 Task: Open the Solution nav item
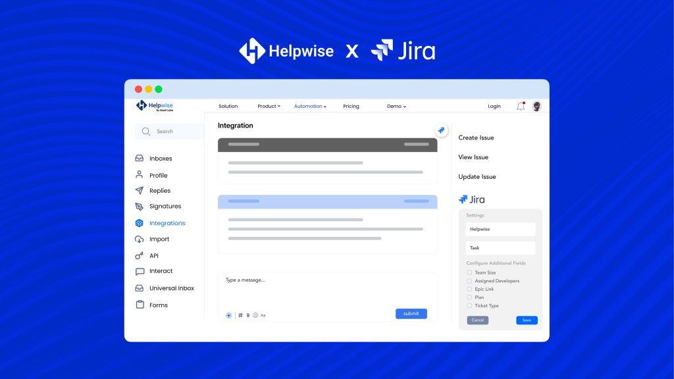(x=228, y=106)
